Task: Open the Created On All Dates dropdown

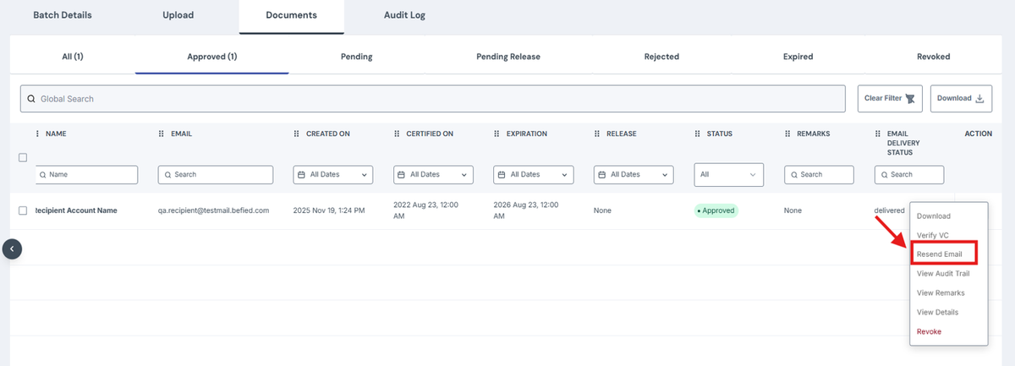Action: click(332, 174)
